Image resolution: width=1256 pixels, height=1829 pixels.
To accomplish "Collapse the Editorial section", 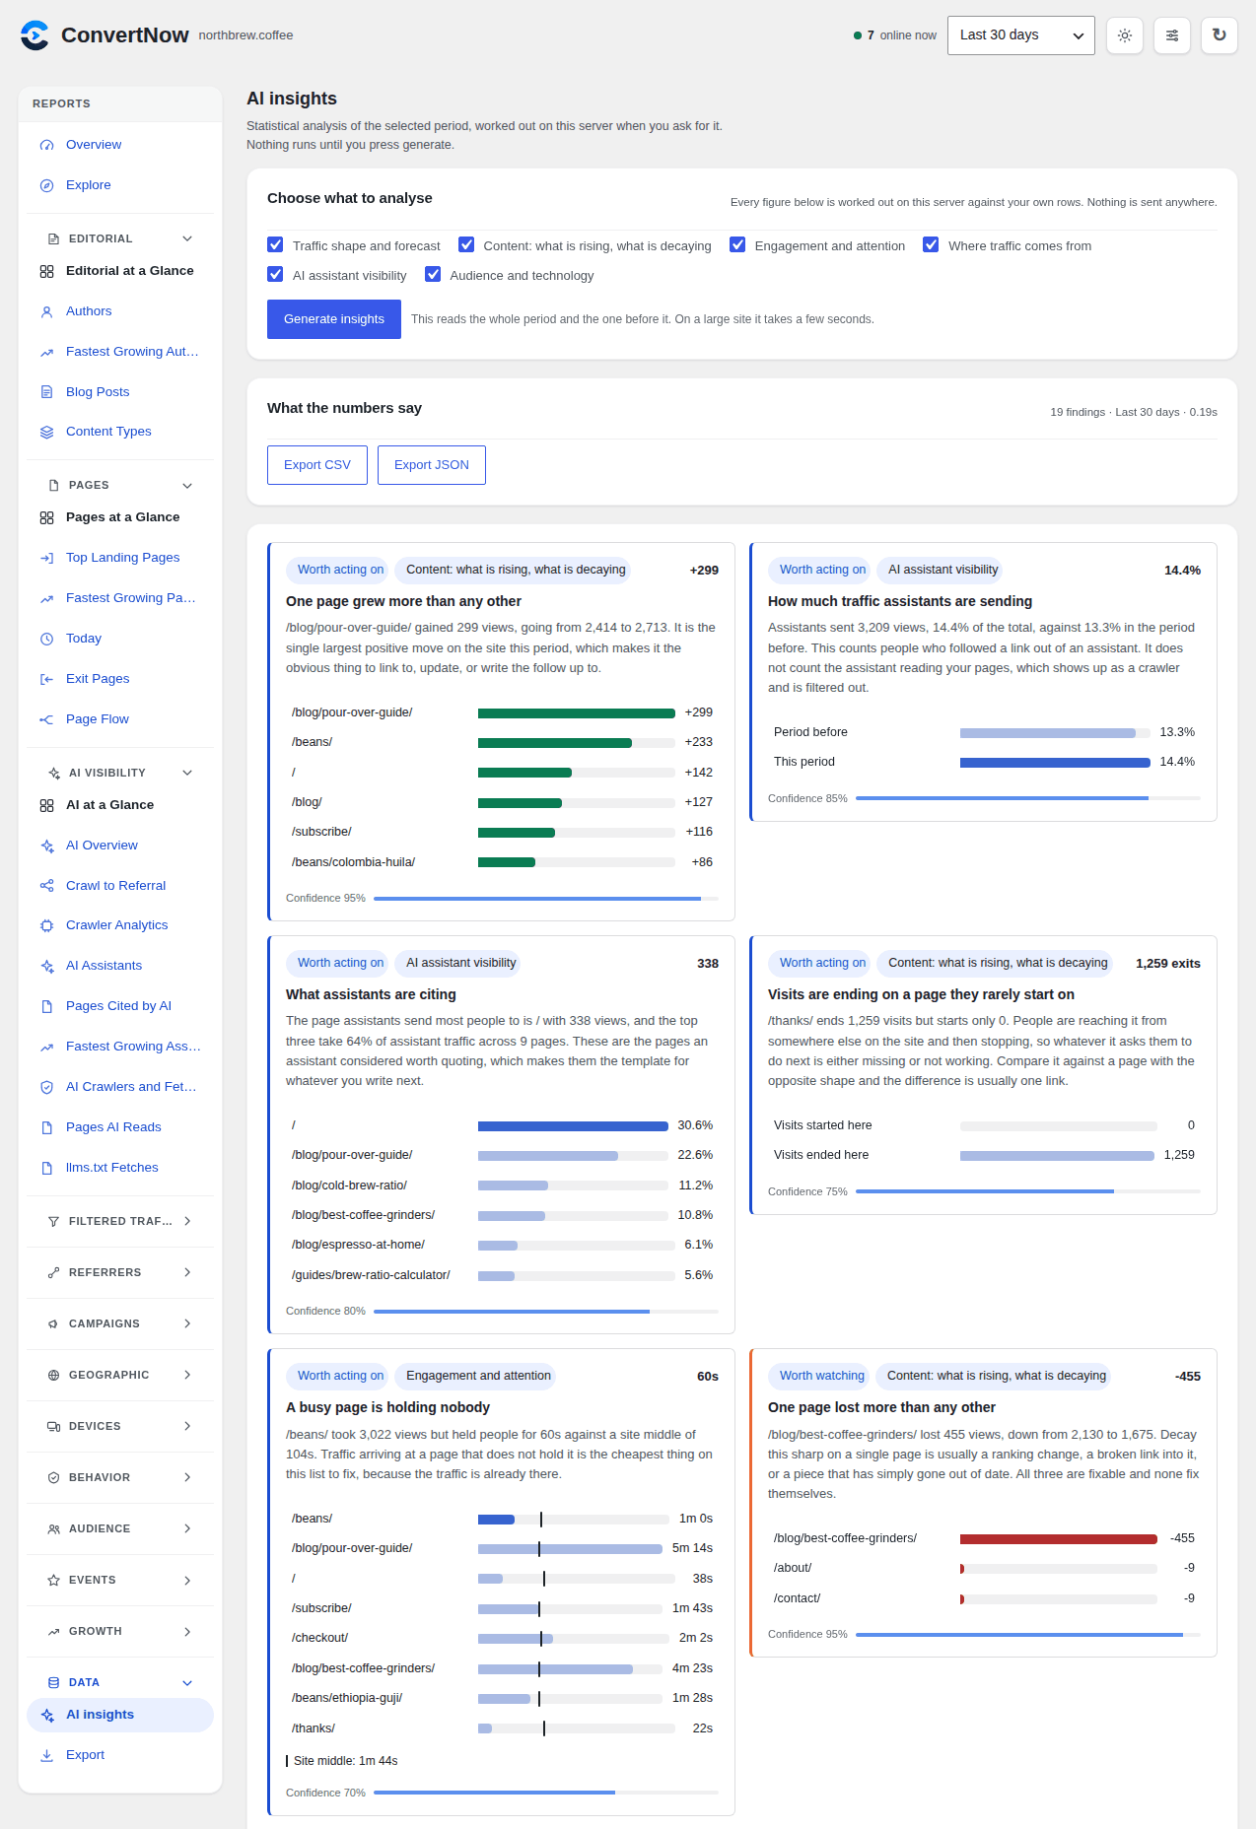I will (x=120, y=238).
